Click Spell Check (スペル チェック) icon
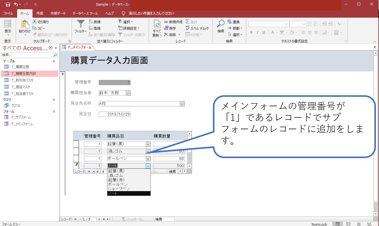379x226 pixels. (188, 28)
